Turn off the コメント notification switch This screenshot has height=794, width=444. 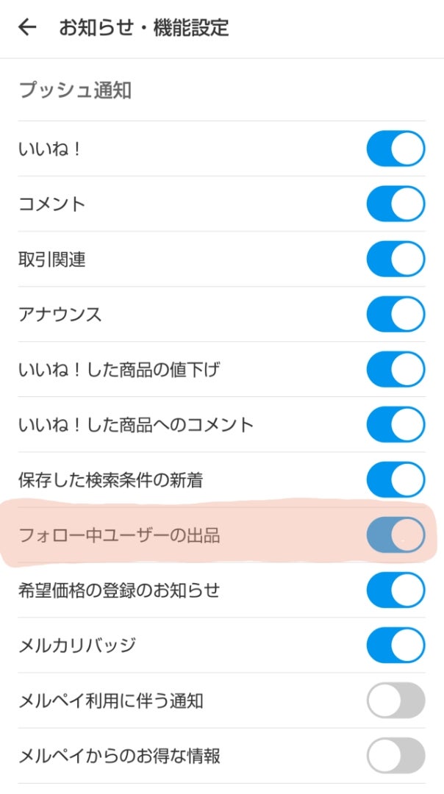coord(396,204)
